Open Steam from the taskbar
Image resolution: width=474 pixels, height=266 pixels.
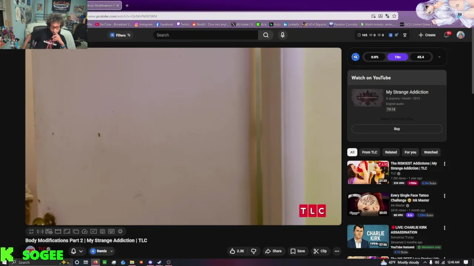pos(159,262)
